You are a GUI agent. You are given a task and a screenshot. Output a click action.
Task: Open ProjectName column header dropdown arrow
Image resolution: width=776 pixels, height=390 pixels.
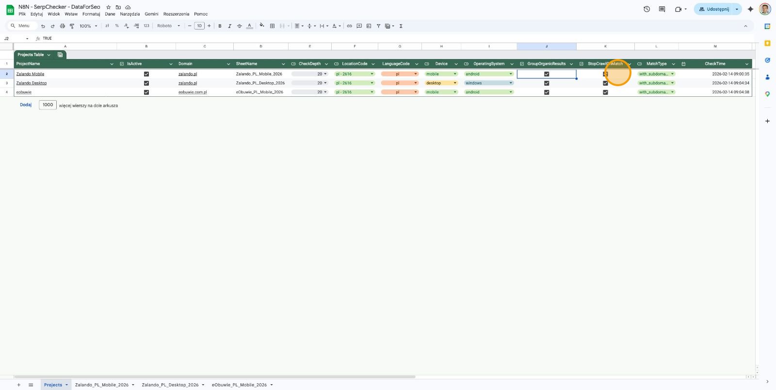click(x=112, y=64)
